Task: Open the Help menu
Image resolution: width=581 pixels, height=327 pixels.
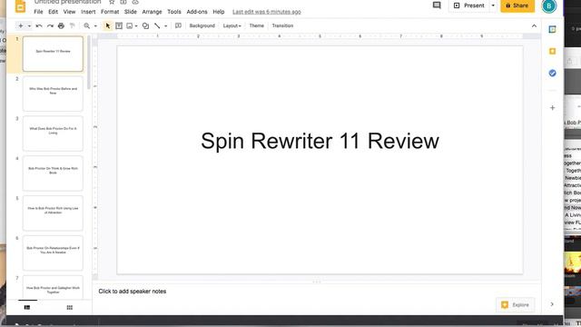Action: [219, 12]
